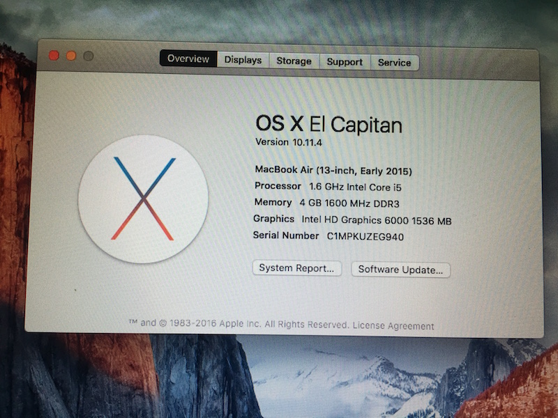Check for updates via Software Update button
The height and width of the screenshot is (418, 558).
tap(400, 270)
